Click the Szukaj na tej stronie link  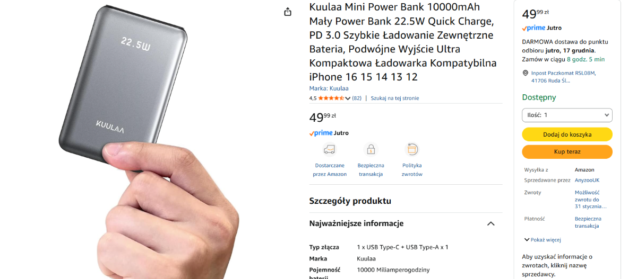click(395, 98)
